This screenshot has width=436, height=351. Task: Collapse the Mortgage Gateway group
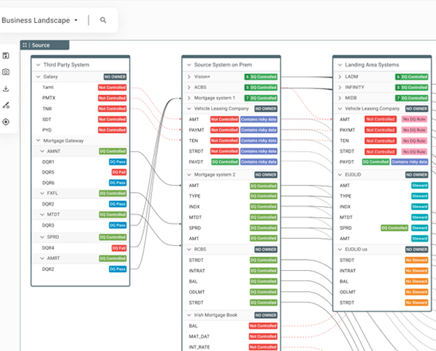38,141
